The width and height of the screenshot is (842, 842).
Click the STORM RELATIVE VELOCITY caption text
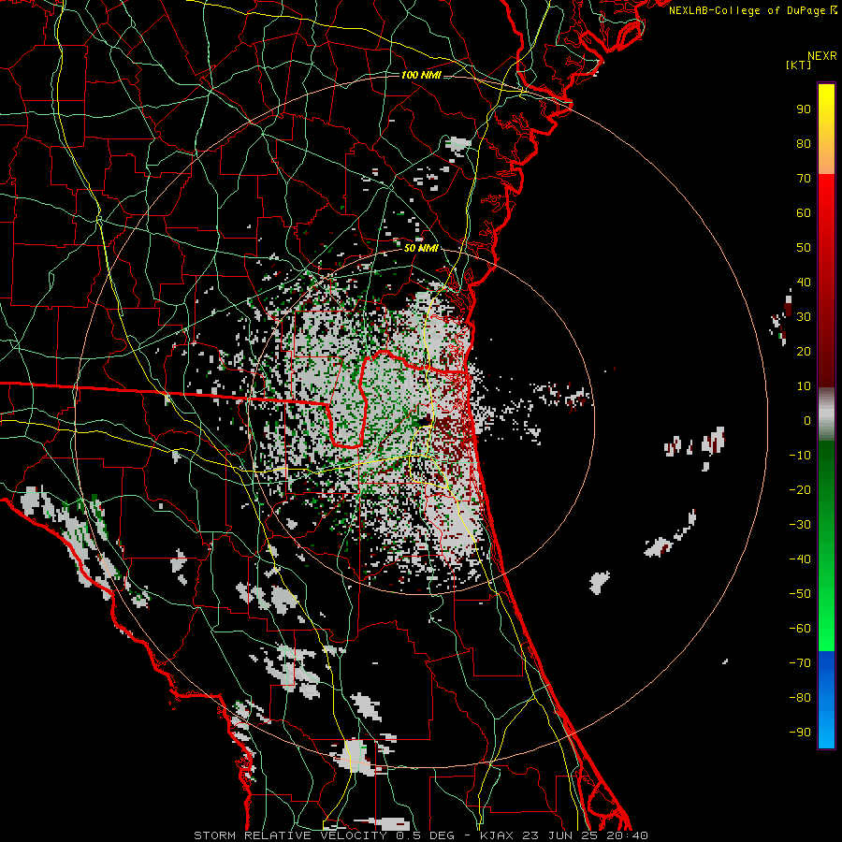[290, 835]
